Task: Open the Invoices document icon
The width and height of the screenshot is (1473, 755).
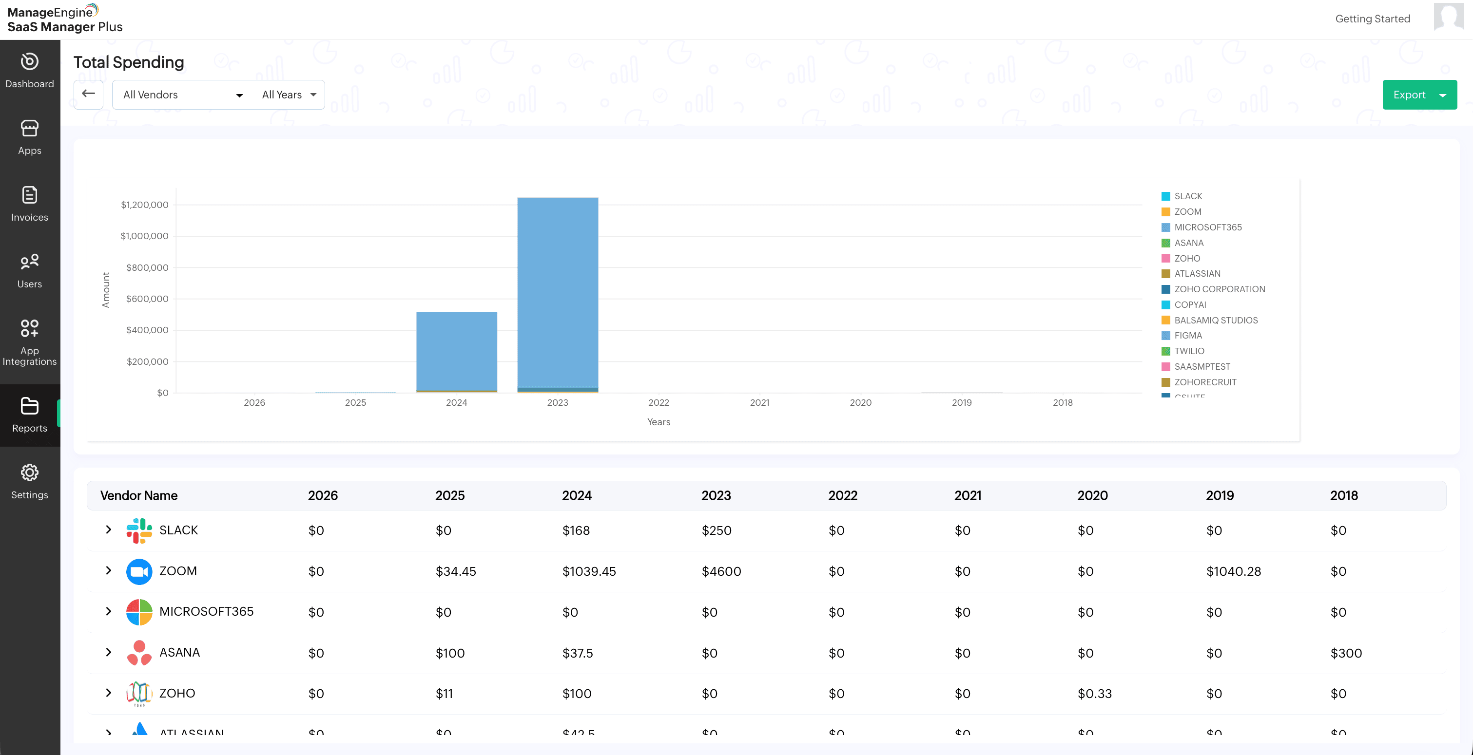Action: (30, 195)
